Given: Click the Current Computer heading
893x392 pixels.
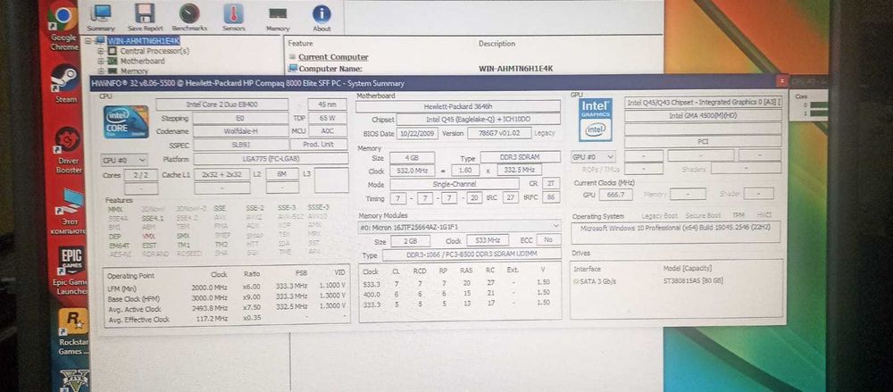Looking at the screenshot, I should [333, 57].
